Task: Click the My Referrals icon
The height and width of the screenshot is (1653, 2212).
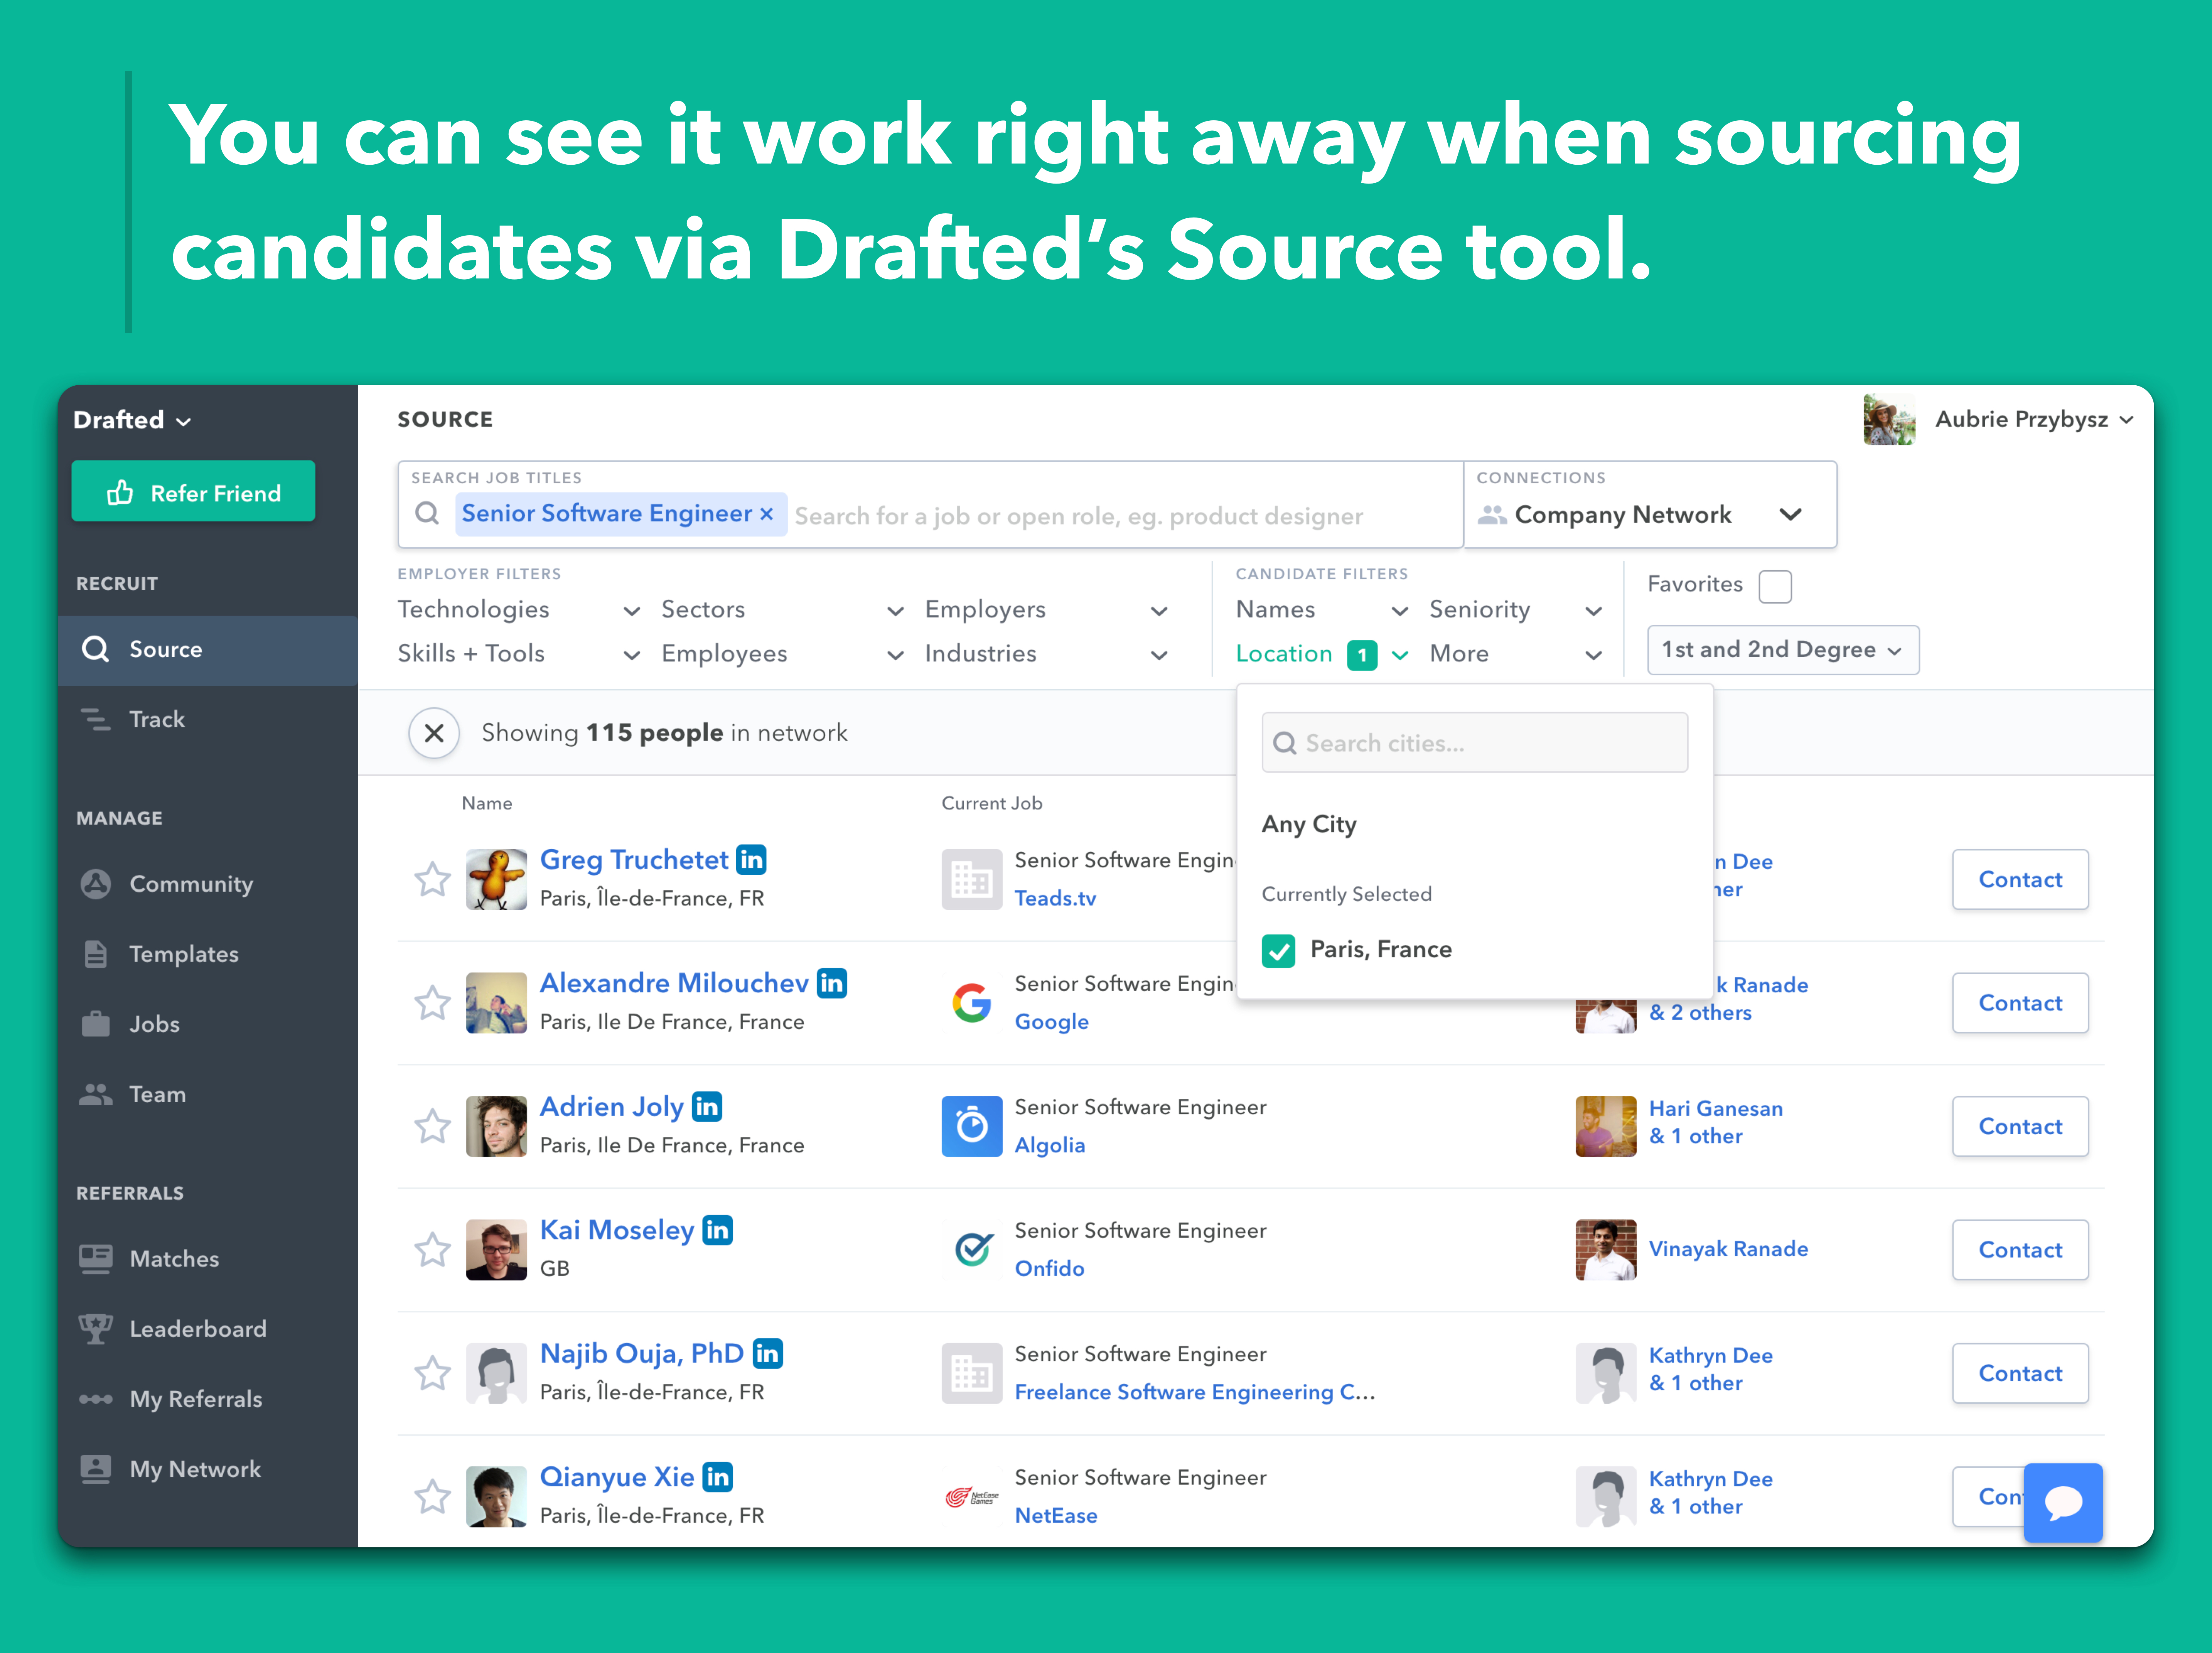Action: coord(96,1399)
